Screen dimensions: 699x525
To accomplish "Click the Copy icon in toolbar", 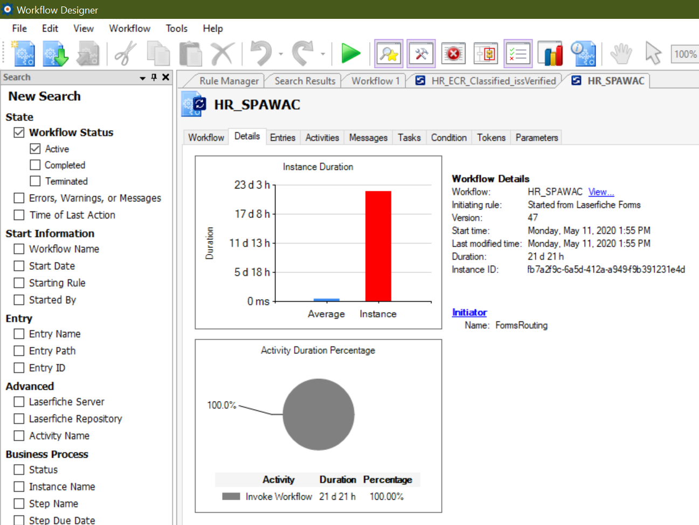I will [158, 54].
